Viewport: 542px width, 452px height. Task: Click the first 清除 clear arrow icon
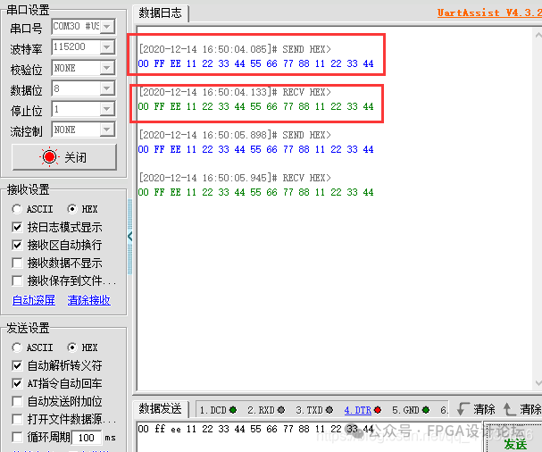tap(463, 409)
